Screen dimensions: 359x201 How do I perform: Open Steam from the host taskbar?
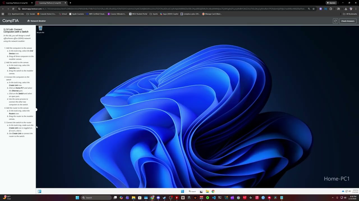164,198
